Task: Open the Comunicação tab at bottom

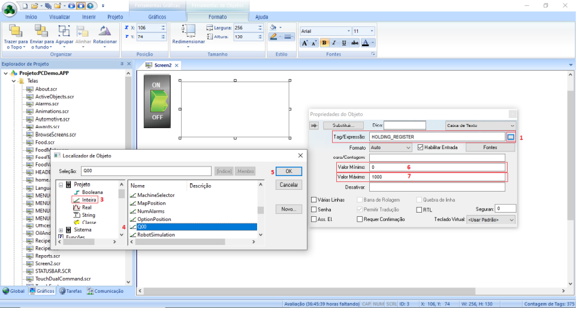Action: 105,291
